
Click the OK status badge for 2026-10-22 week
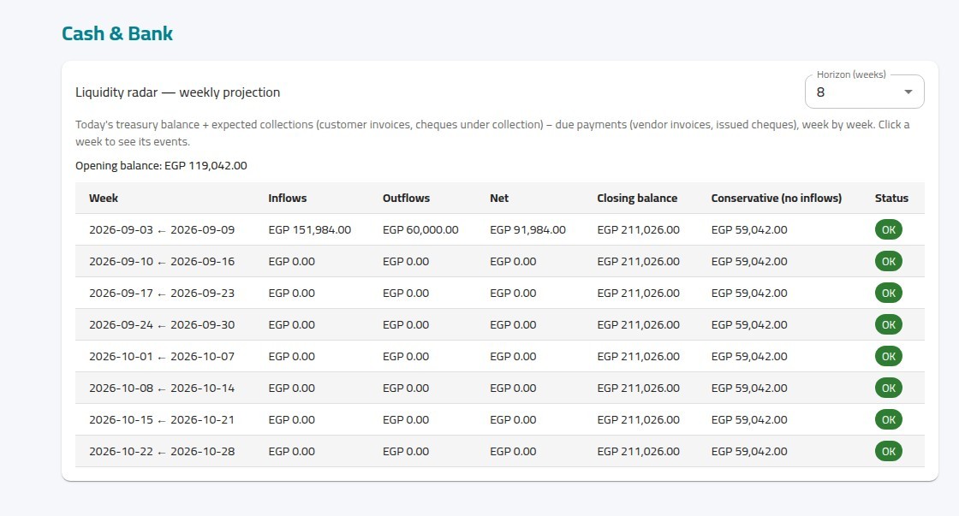pos(889,452)
